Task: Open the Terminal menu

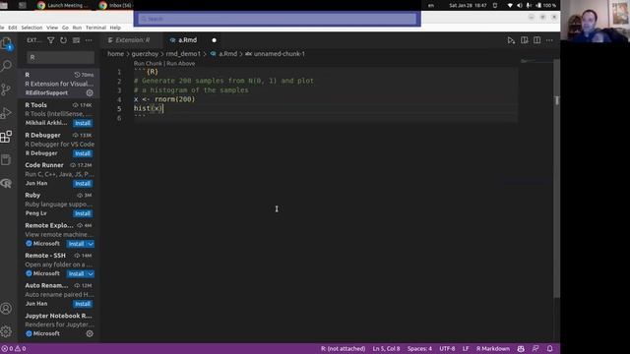Action: [95, 28]
